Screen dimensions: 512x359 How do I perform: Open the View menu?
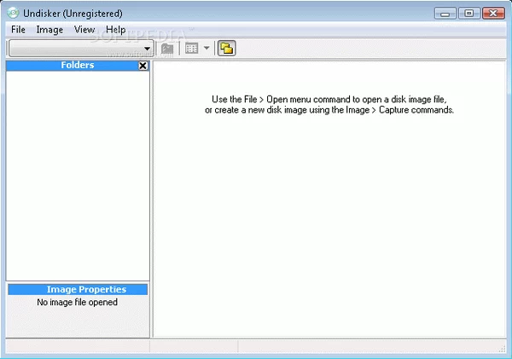point(84,29)
